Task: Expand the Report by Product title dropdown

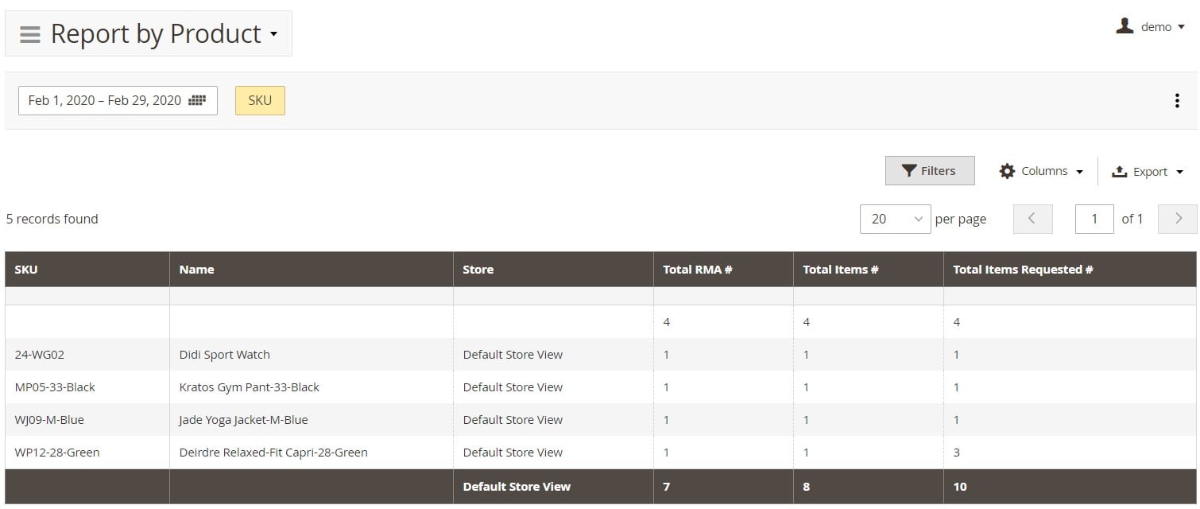Action: pyautogui.click(x=273, y=34)
